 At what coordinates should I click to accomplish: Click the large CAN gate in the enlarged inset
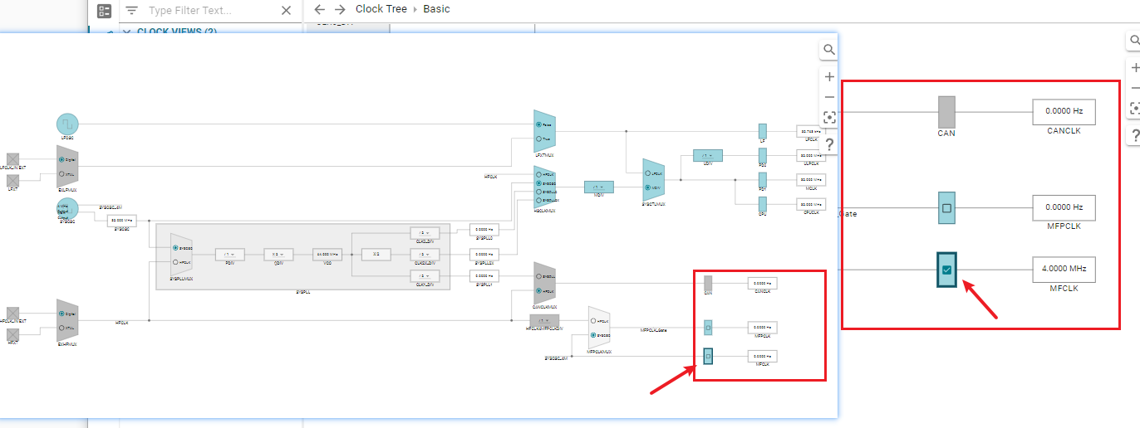point(946,112)
